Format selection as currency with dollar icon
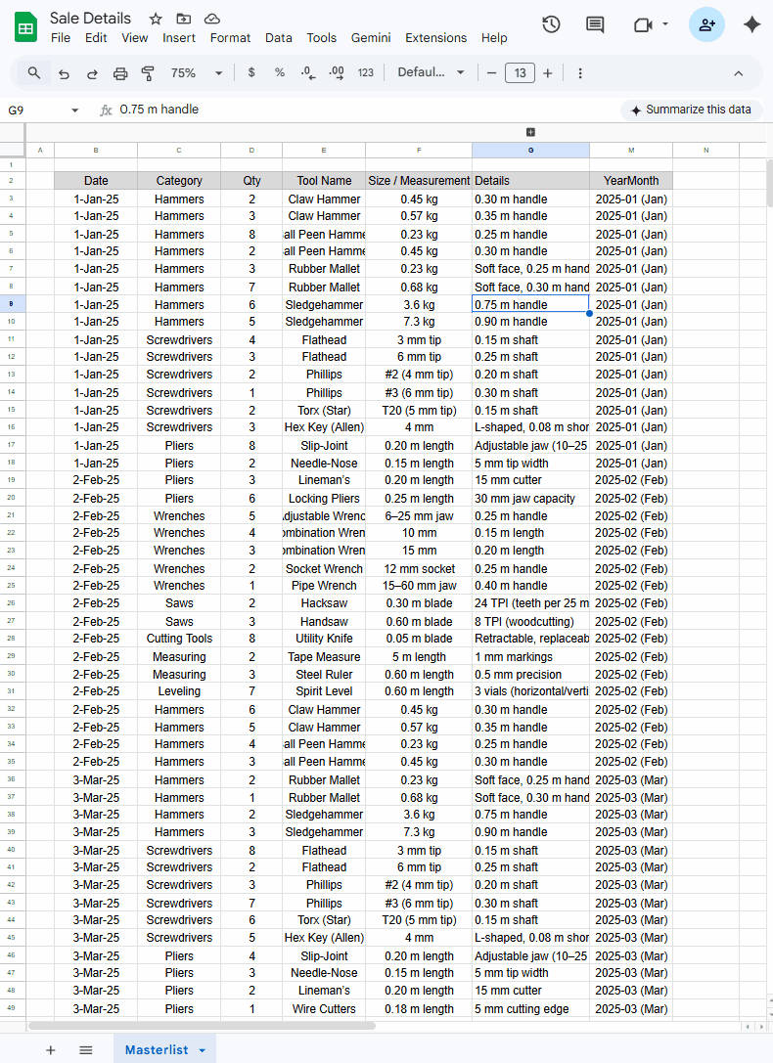Screen dimensions: 773x1063 [x=251, y=73]
